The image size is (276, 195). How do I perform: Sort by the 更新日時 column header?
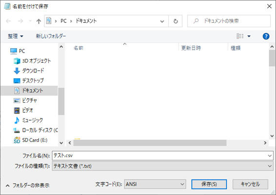pos(191,48)
